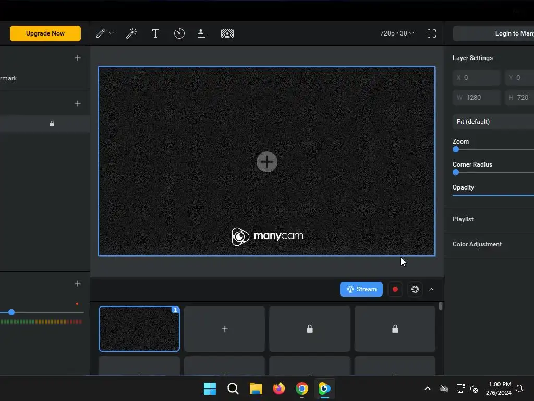Select the watermark layer row
Image resolution: width=534 pixels, height=401 pixels.
point(45,78)
